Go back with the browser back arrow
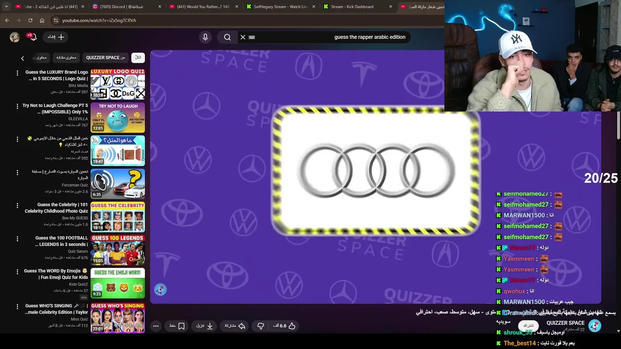This screenshot has height=349, width=621. click(x=7, y=20)
